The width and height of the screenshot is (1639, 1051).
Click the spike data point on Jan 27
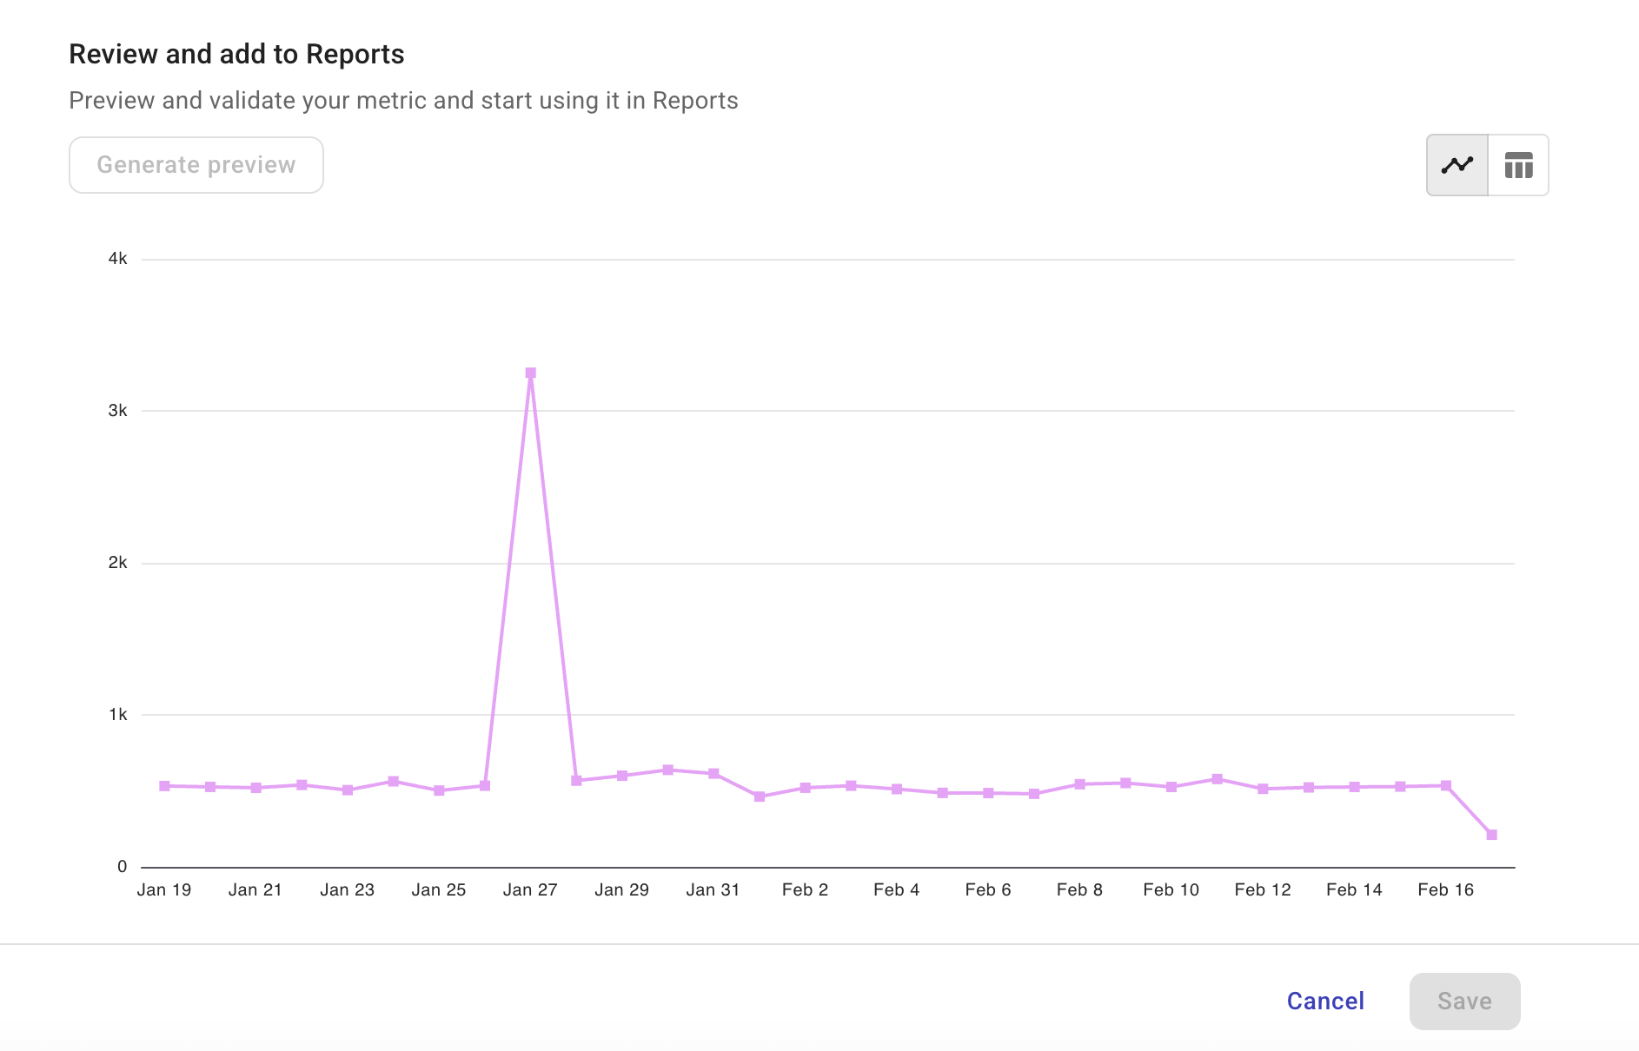pyautogui.click(x=531, y=373)
